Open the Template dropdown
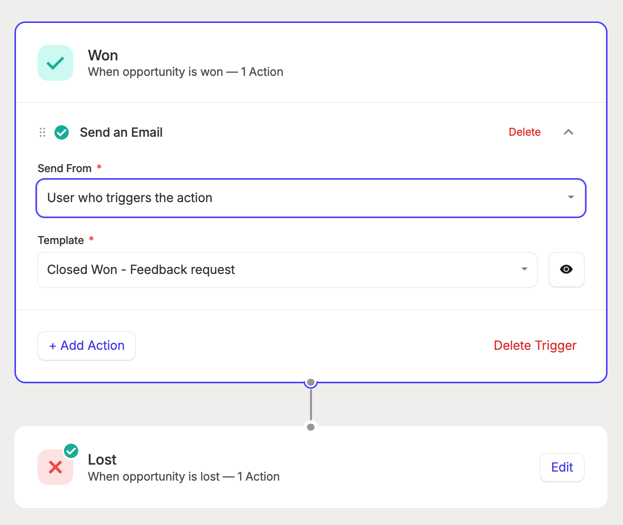Viewport: 623px width, 525px height. [288, 270]
